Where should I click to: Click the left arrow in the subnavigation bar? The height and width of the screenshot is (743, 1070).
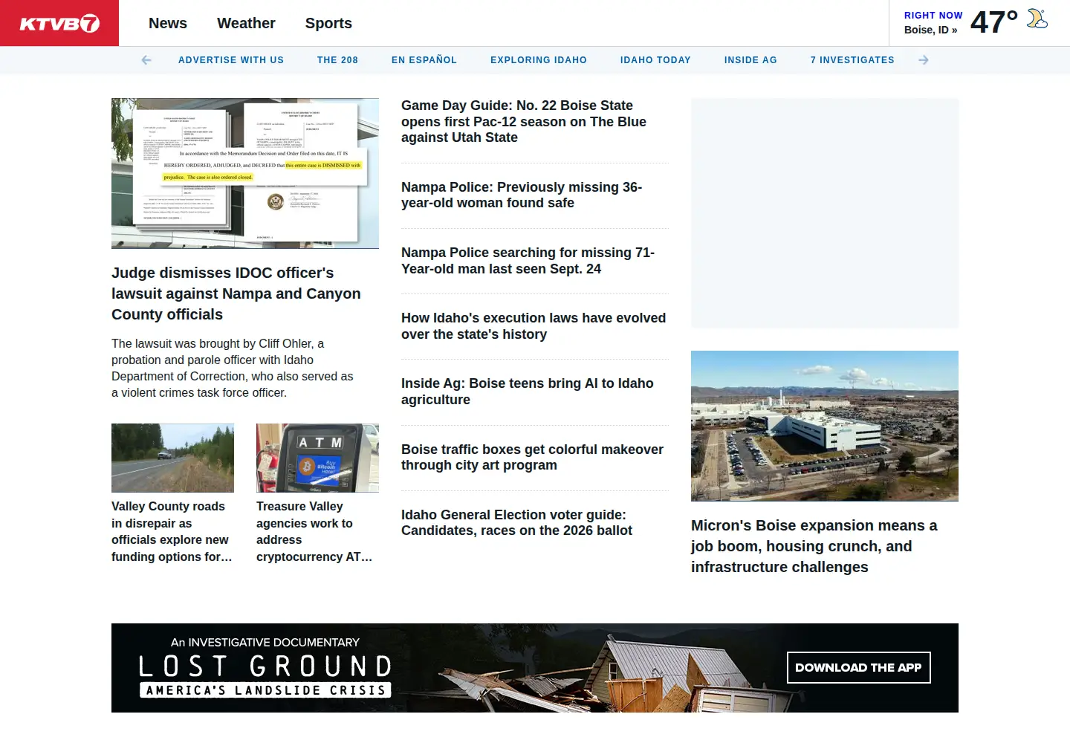[x=146, y=60]
